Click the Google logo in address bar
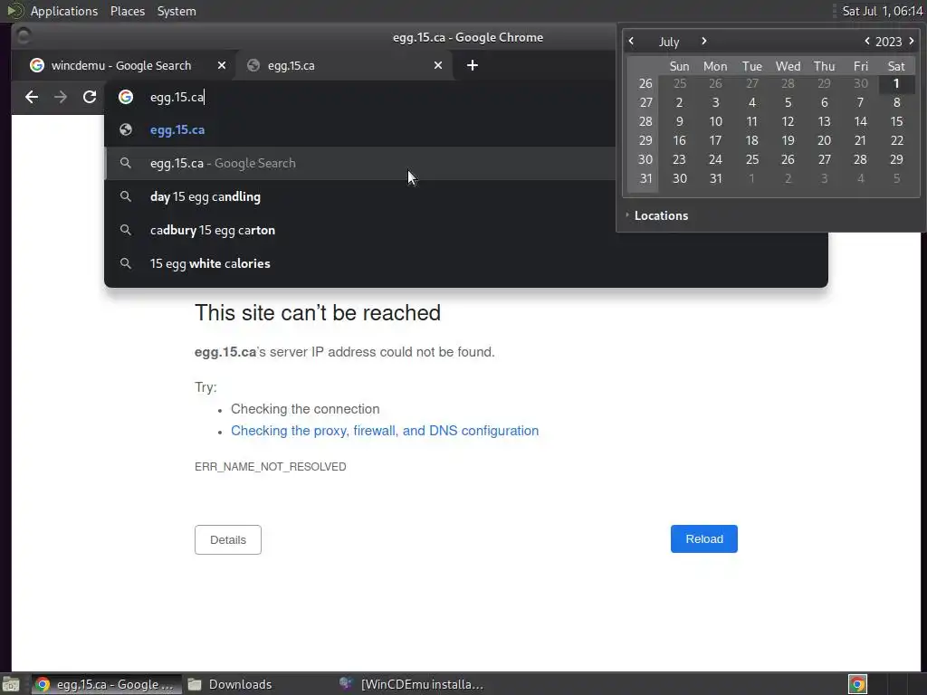This screenshot has height=695, width=927. click(x=125, y=97)
